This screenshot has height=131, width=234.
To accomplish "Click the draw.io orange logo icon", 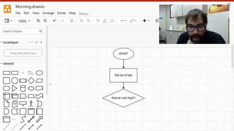I will point(7,9).
